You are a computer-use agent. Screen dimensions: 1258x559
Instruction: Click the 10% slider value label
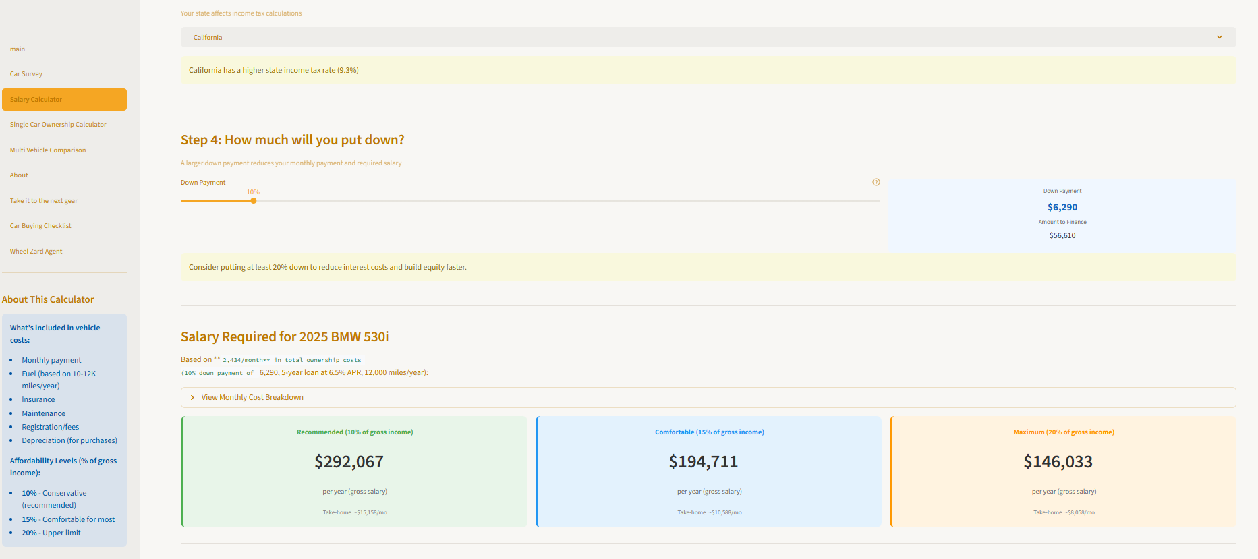pyautogui.click(x=253, y=192)
